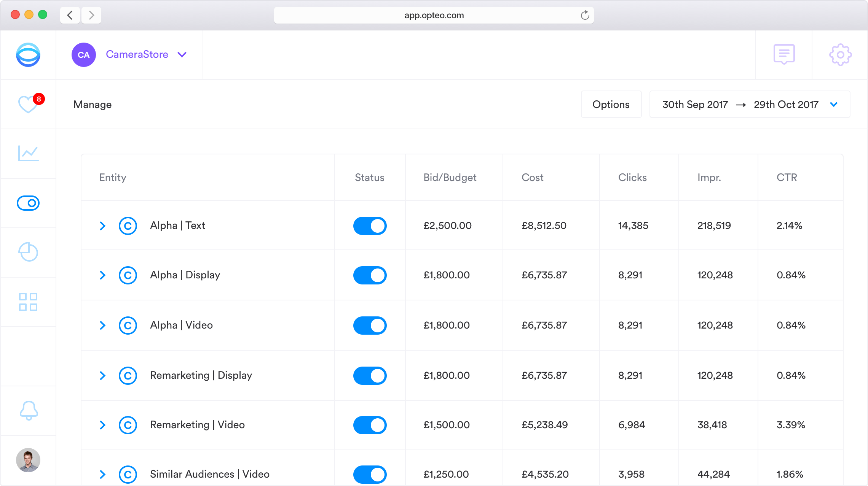868x486 pixels.
Task: Expand the Remarketing | Display row chevron
Action: 102,376
